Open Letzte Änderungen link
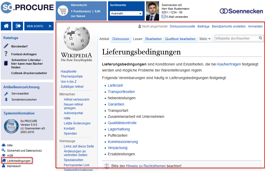Image resolution: width=265 pixels, height=171 pixels. (x=77, y=123)
